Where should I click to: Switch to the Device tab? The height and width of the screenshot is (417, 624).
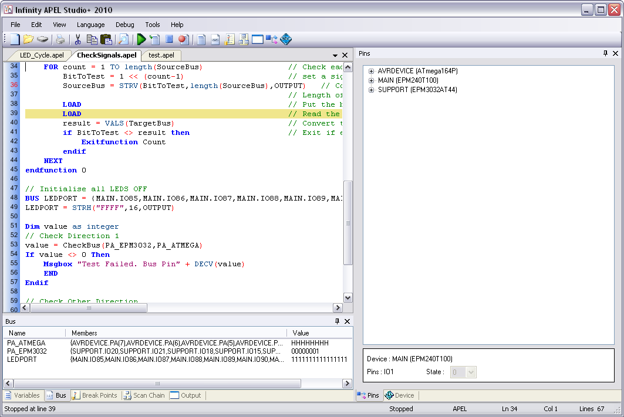click(x=400, y=395)
